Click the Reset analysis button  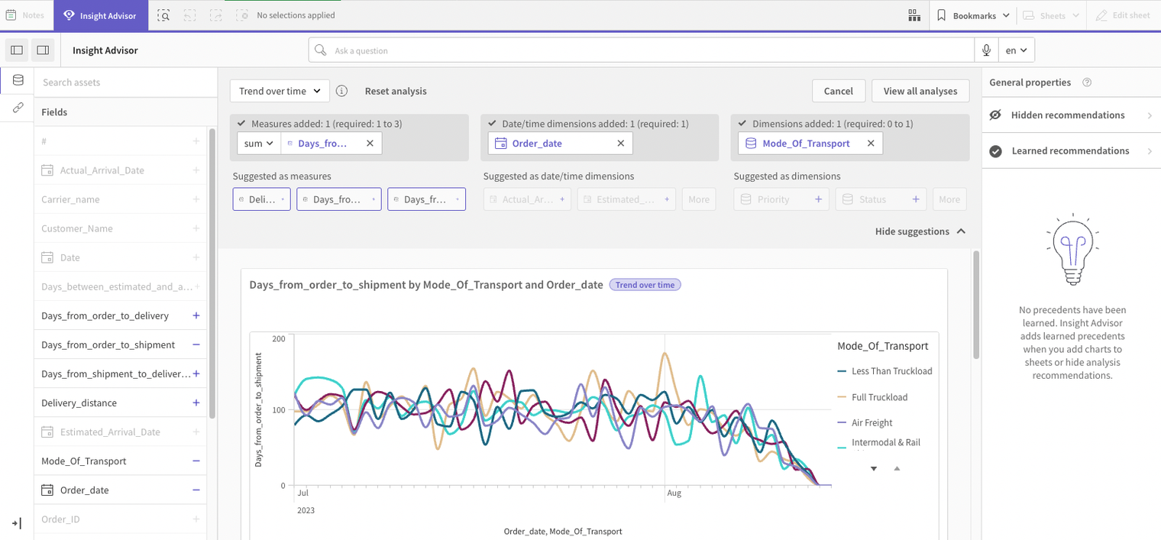(x=396, y=91)
